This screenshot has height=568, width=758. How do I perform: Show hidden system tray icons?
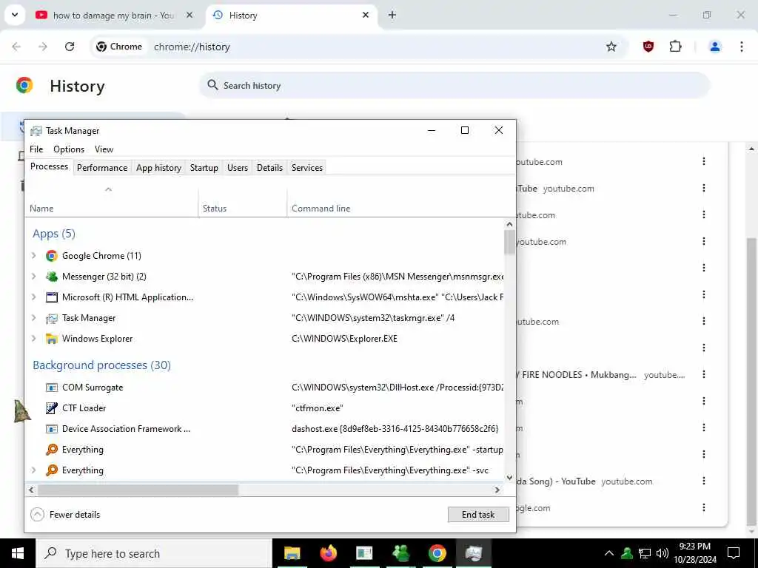[609, 553]
